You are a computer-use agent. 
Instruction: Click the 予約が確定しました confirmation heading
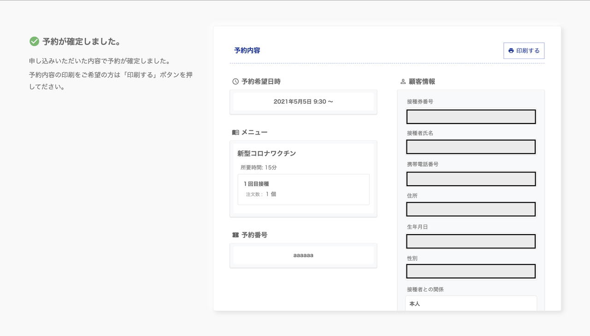coord(82,41)
